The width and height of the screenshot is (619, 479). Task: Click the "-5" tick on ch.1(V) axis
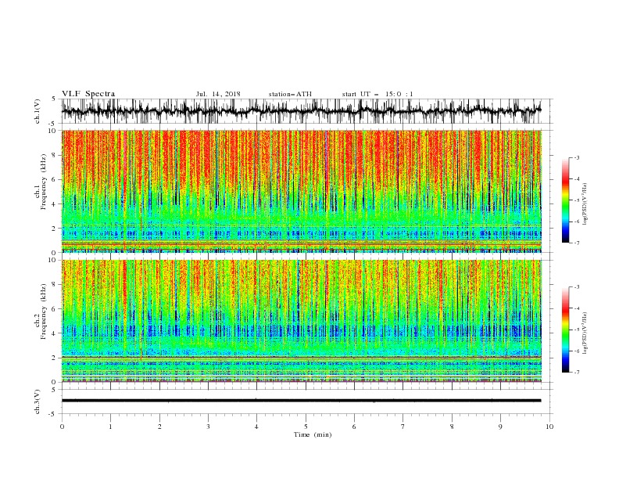point(53,124)
